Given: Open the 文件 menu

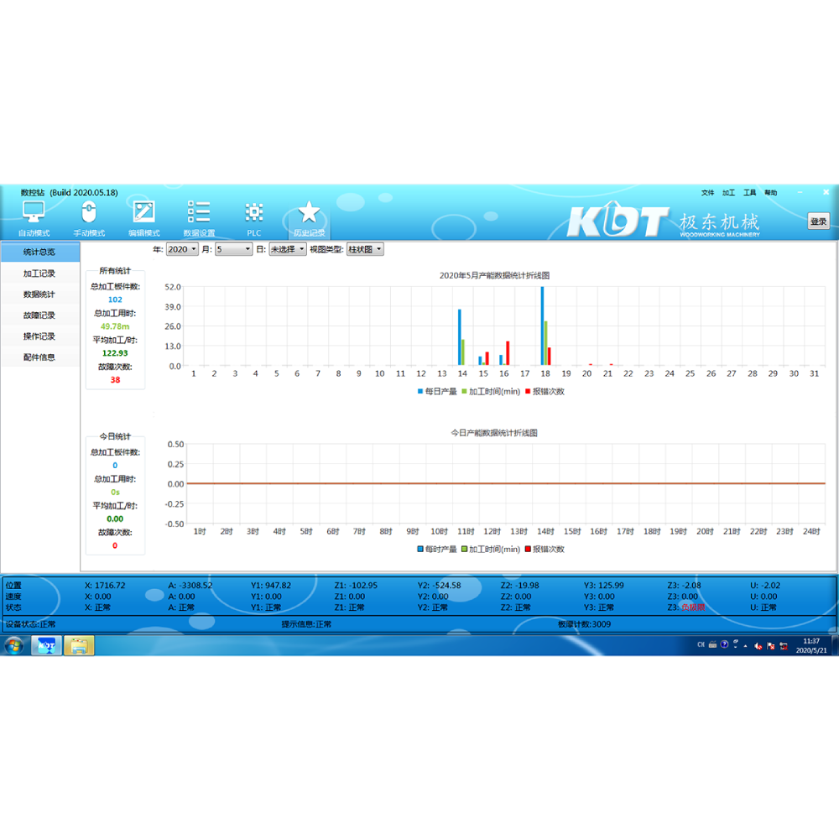Looking at the screenshot, I should (x=707, y=193).
